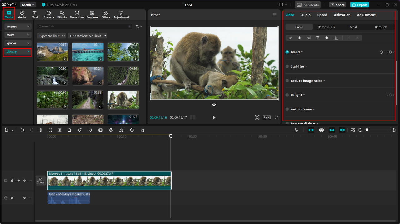This screenshot has width=400, height=224.
Task: Click the Share button
Action: 337,5
